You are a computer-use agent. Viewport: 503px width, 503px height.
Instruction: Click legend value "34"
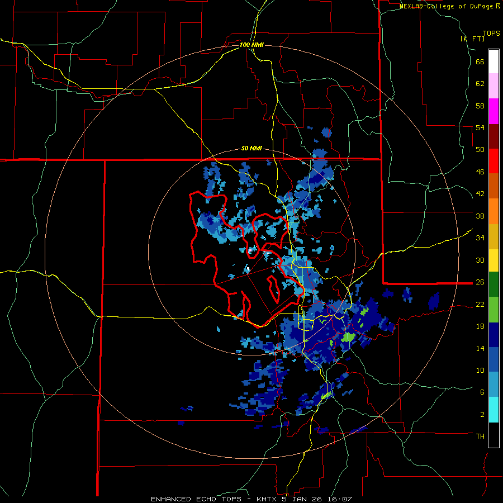pyautogui.click(x=480, y=238)
